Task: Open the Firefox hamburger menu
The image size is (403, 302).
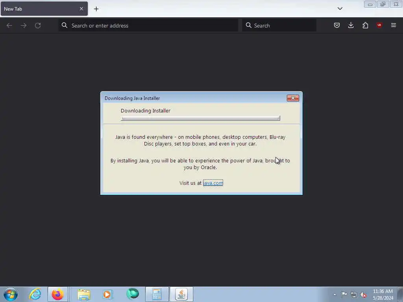Action: [394, 25]
